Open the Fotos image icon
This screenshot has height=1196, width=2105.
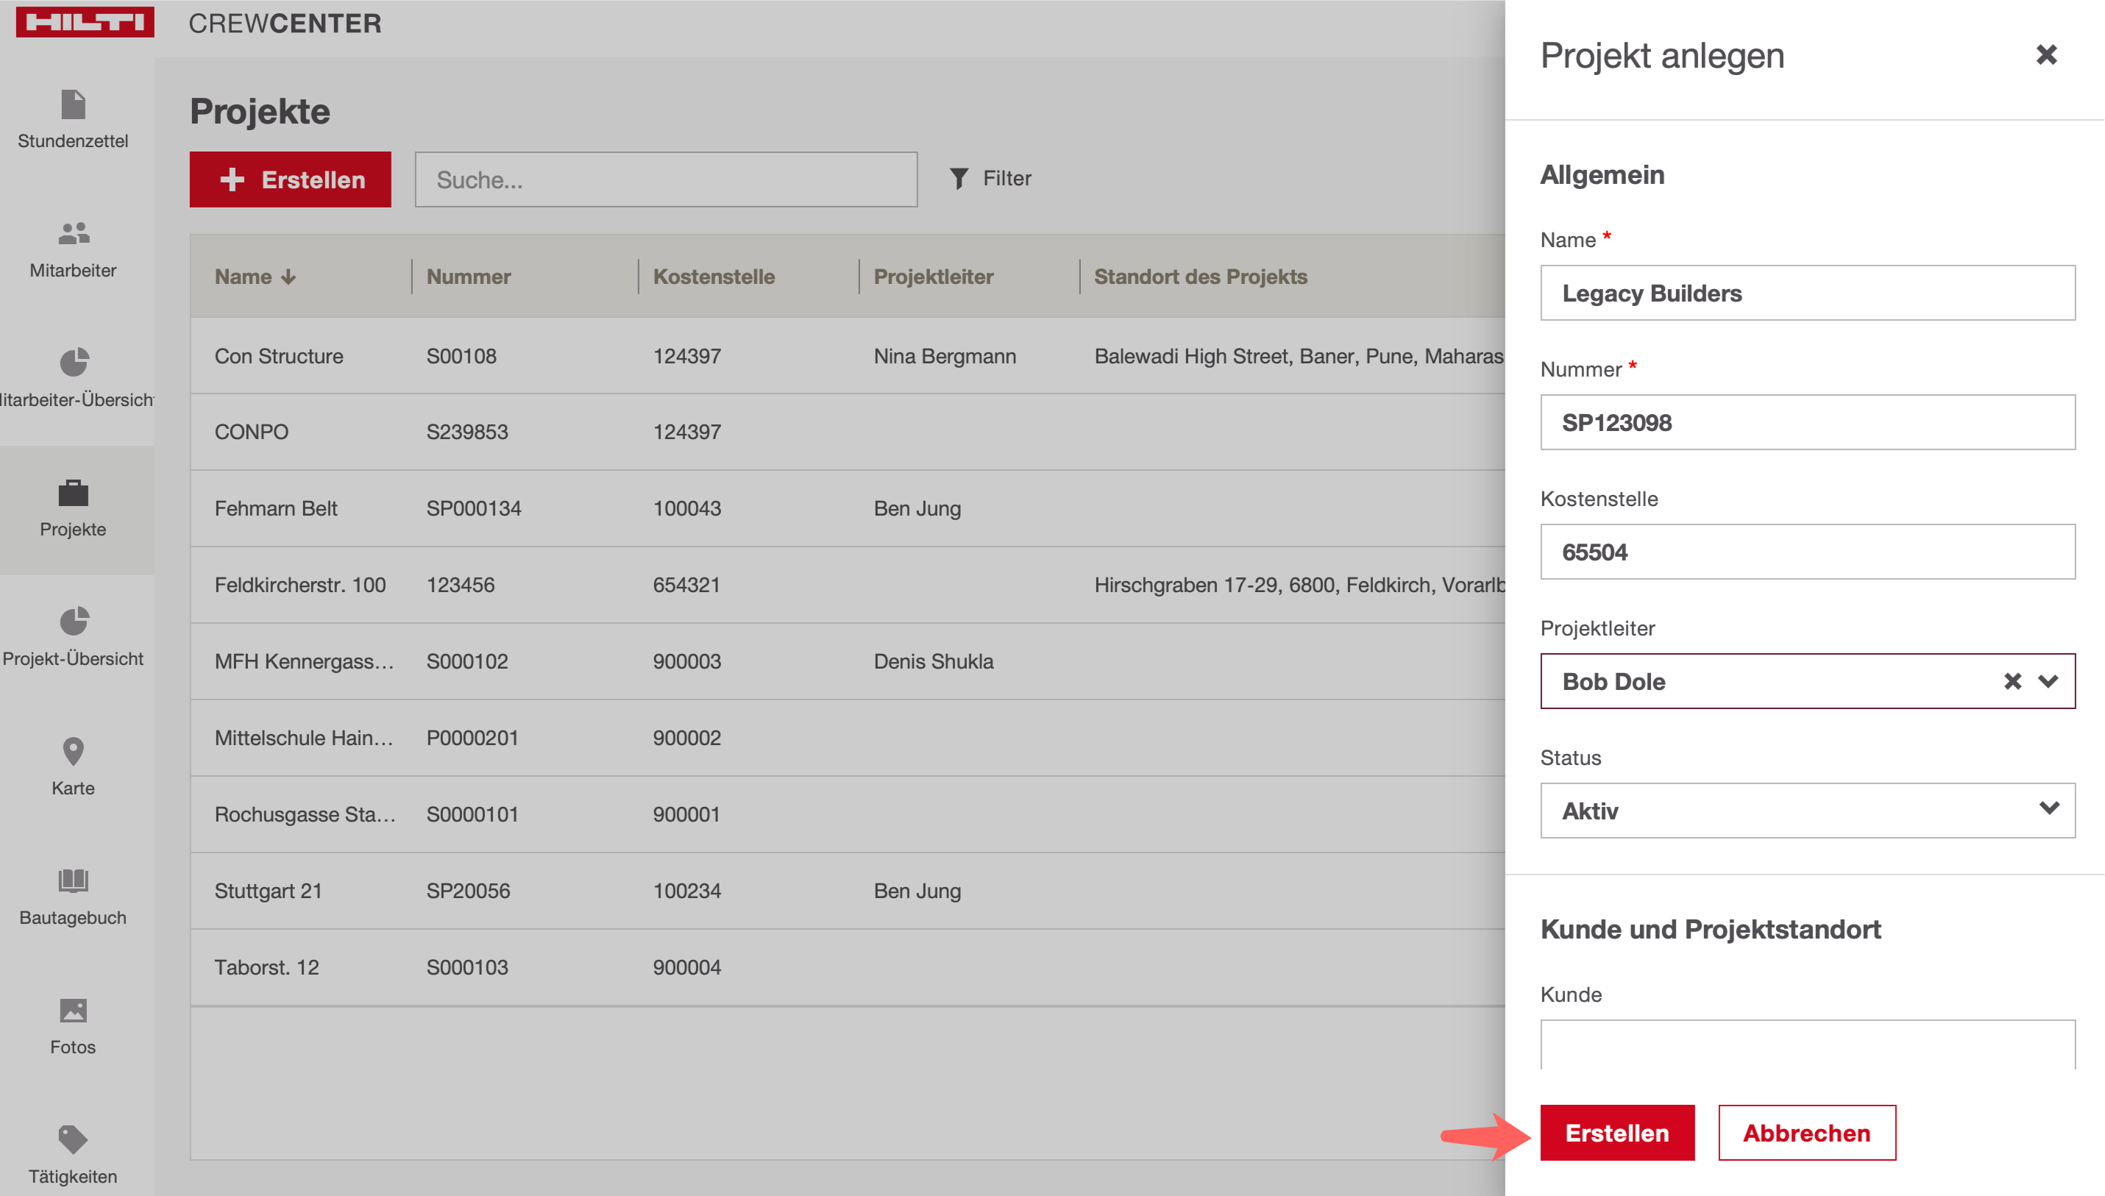pyautogui.click(x=73, y=1011)
